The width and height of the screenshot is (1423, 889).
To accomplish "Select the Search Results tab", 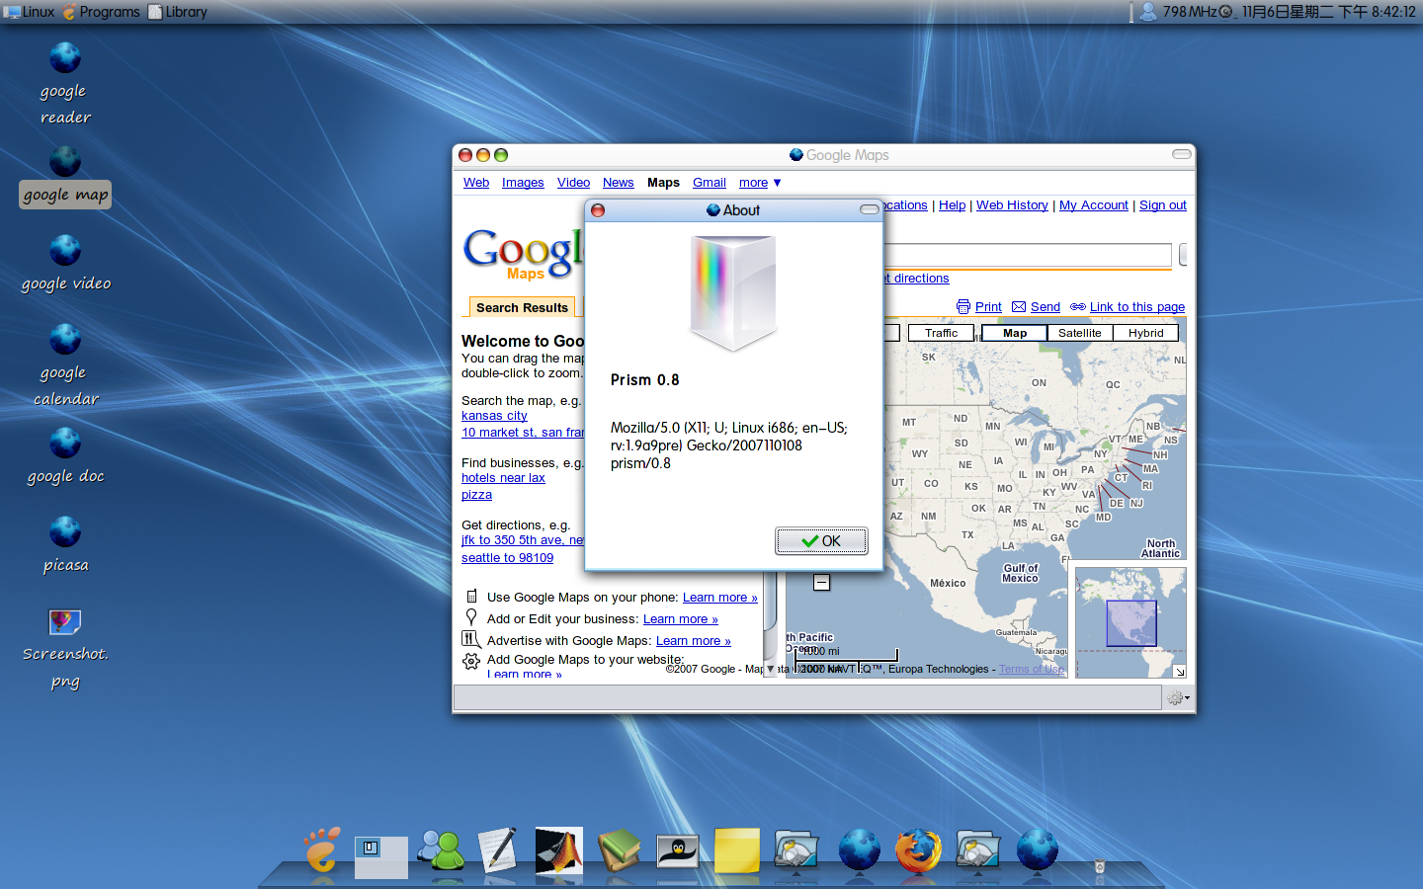I will tap(522, 307).
